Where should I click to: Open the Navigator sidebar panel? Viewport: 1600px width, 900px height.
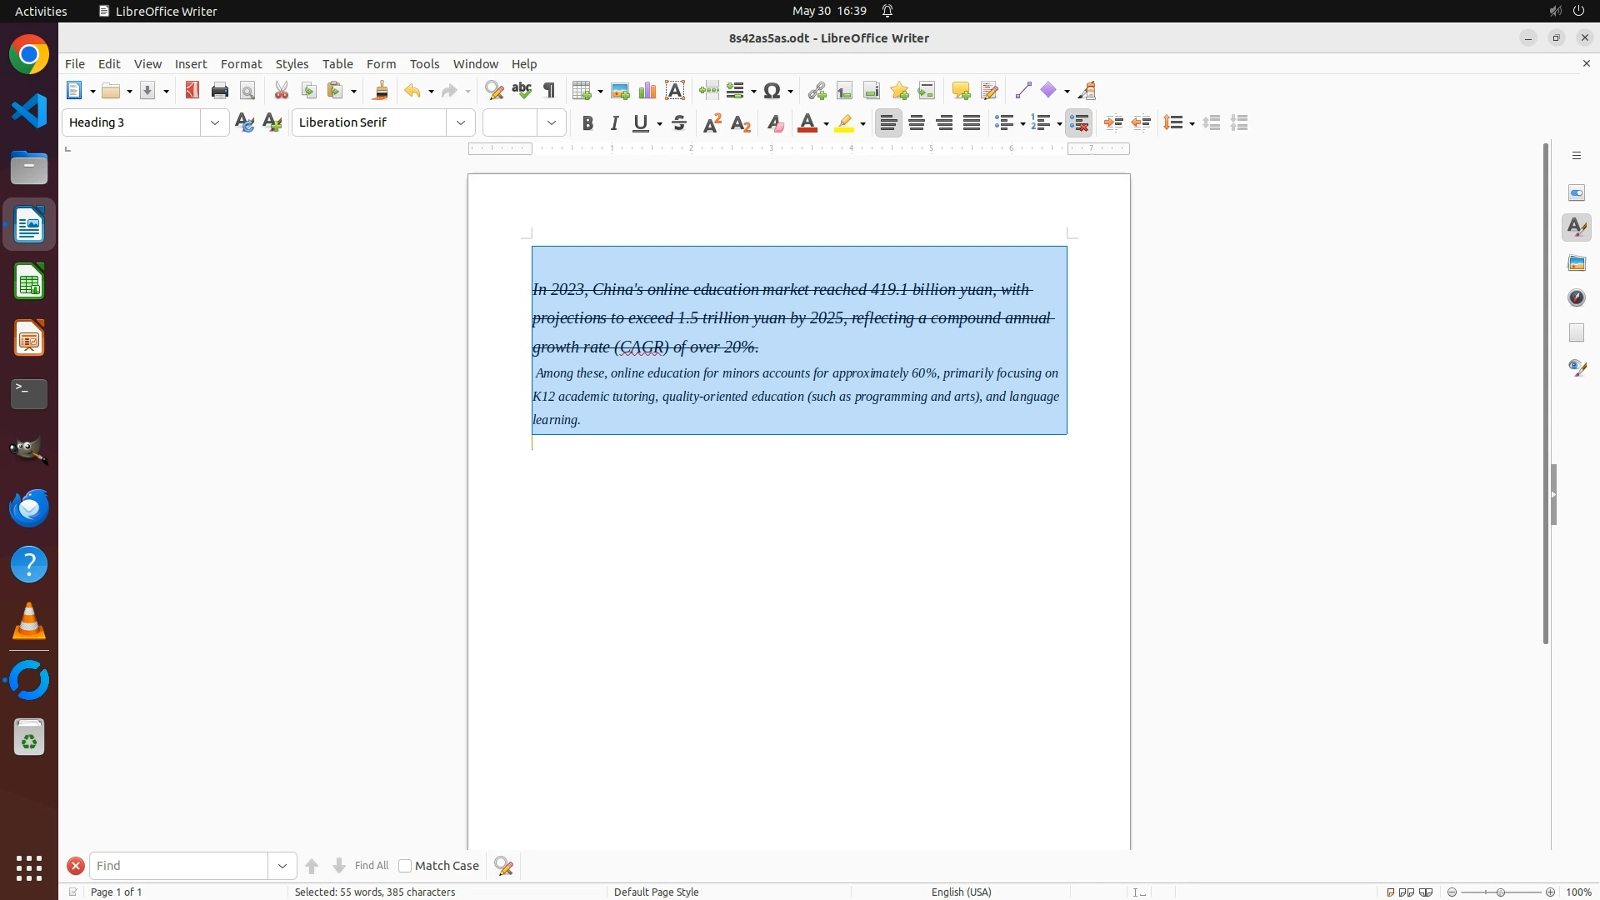(x=1577, y=298)
